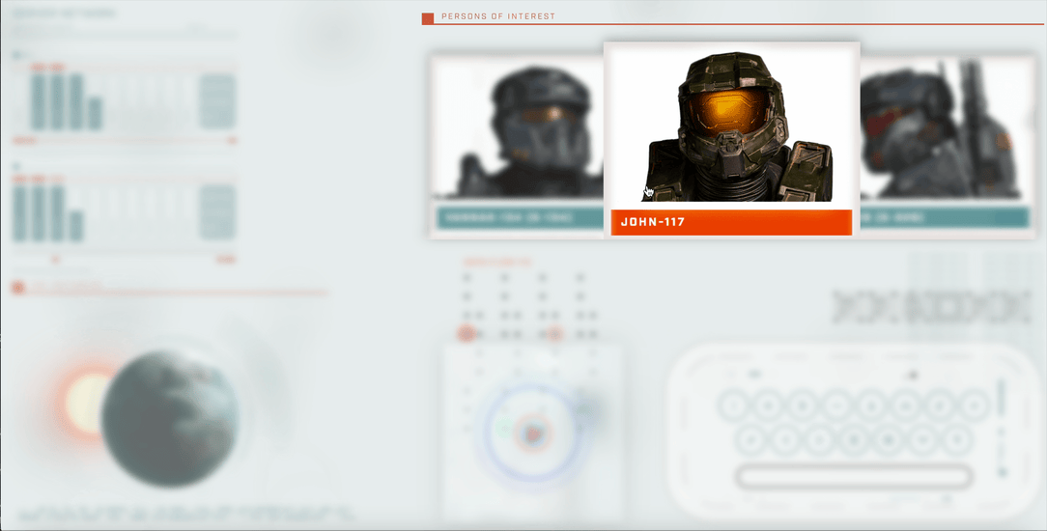The width and height of the screenshot is (1047, 531).
Task: Click the orange square icon beside Persons of Interest
Action: pyautogui.click(x=428, y=18)
